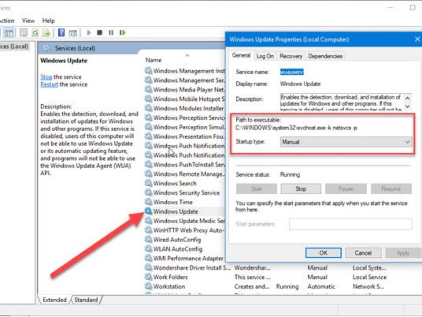The image size is (422, 317).
Task: Switch to the Recovery tab
Action: coord(291,56)
